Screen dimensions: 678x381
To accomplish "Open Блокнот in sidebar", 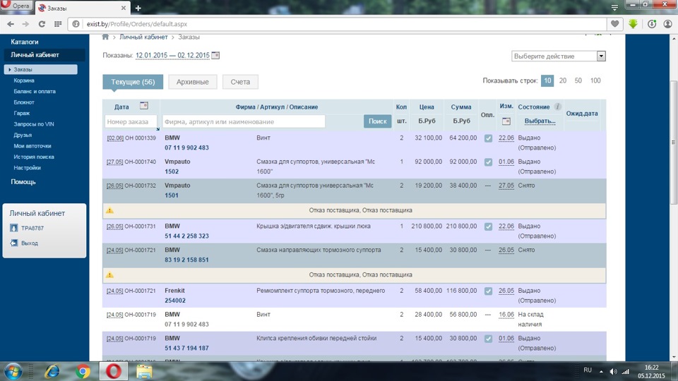I will (24, 102).
